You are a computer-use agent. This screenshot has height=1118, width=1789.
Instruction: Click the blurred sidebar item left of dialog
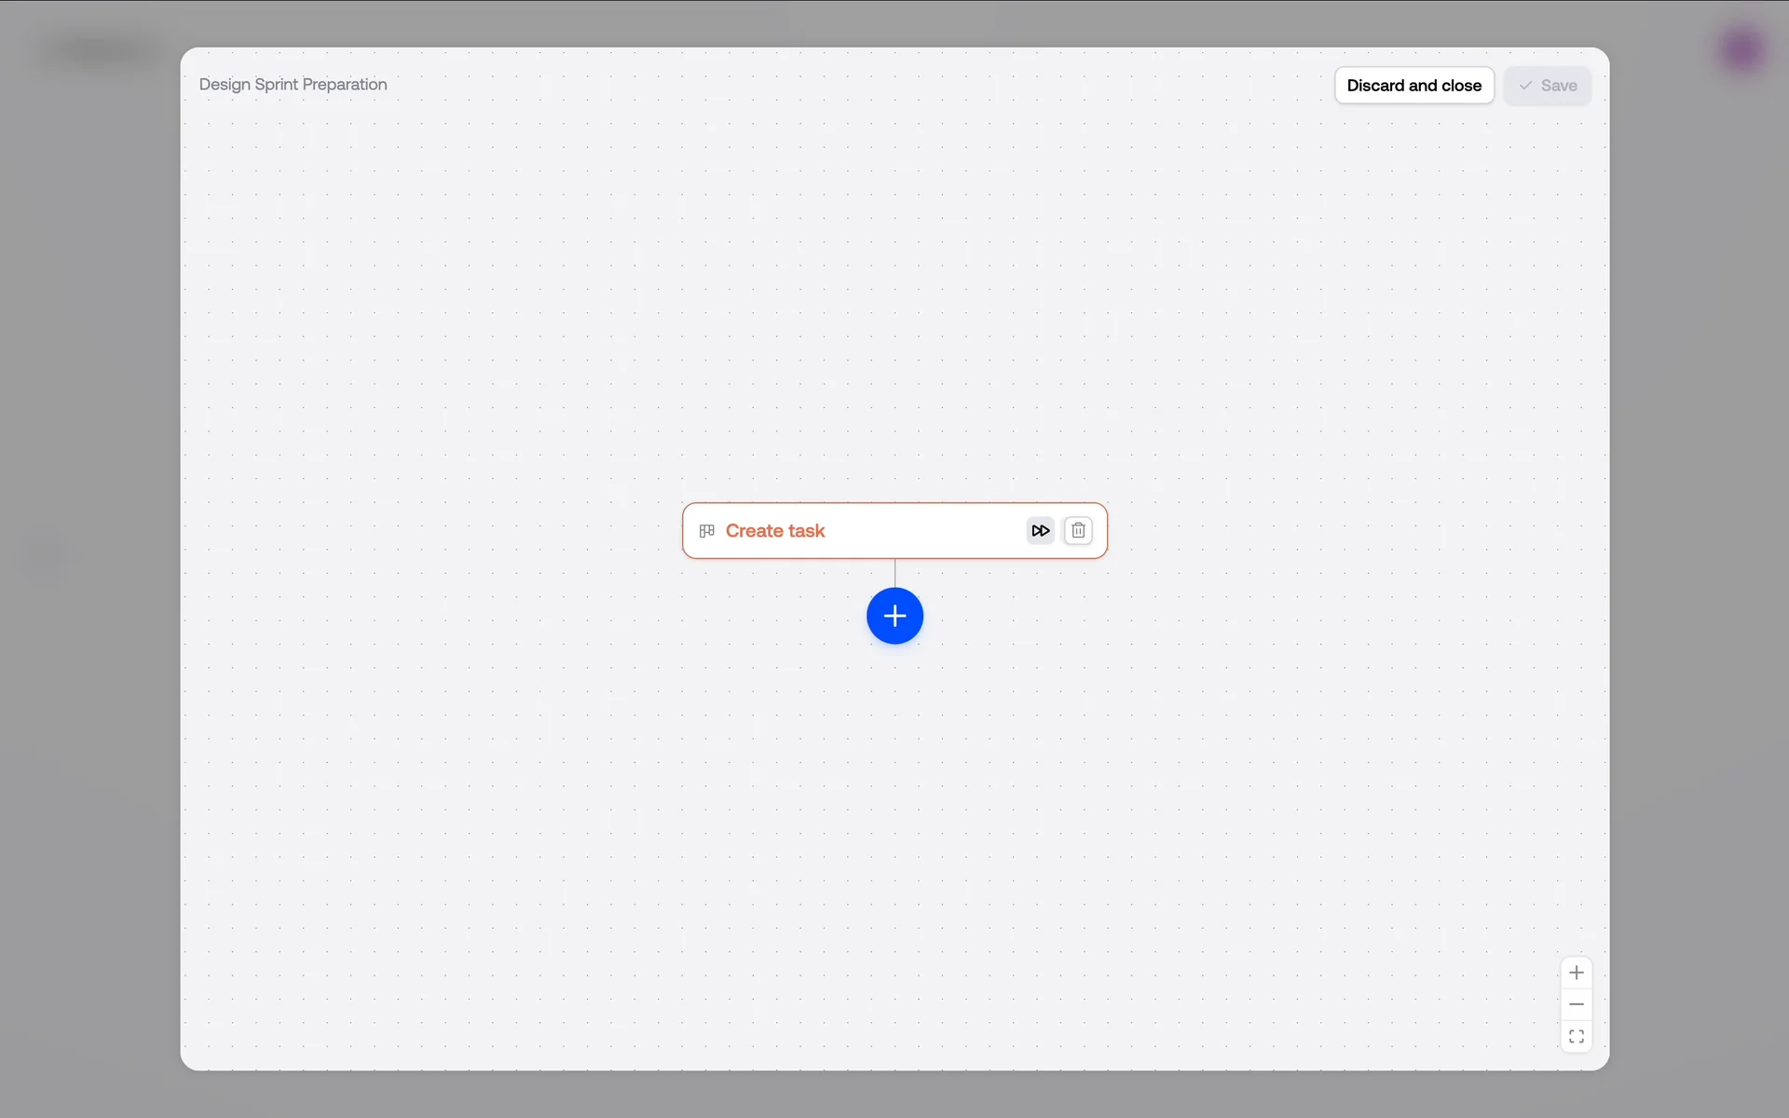pos(45,557)
